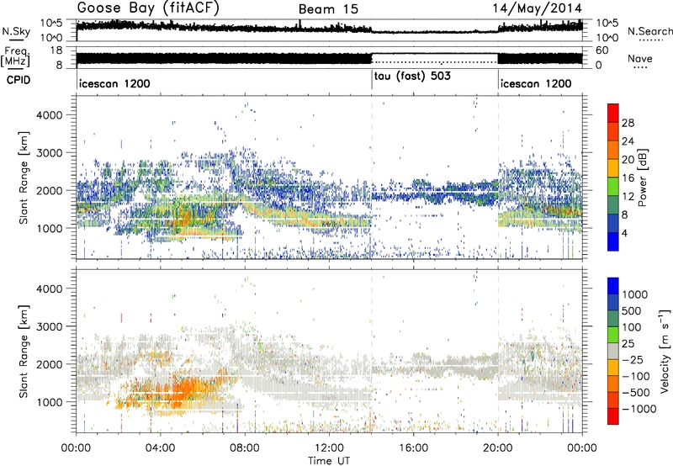Screen dimensions: 673x466
Task: Click the frequency band gap during tau (fast)
Action: pyautogui.click(x=434, y=58)
